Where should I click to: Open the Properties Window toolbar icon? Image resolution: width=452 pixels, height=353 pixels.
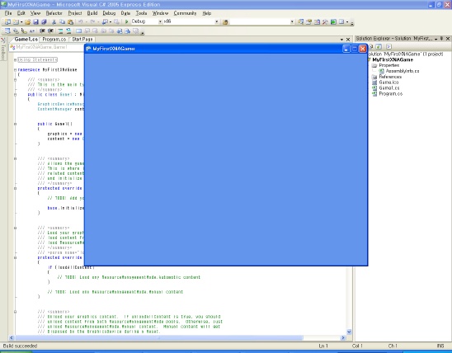tap(308, 22)
